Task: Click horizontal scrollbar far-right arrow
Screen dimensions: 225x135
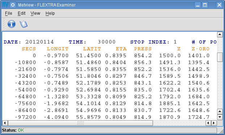Action: [x=214, y=123]
